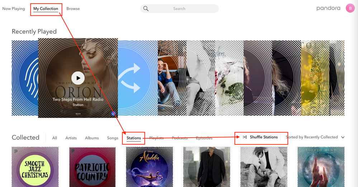Image resolution: width=358 pixels, height=187 pixels.
Task: Filter collection by Artists
Action: [71, 138]
